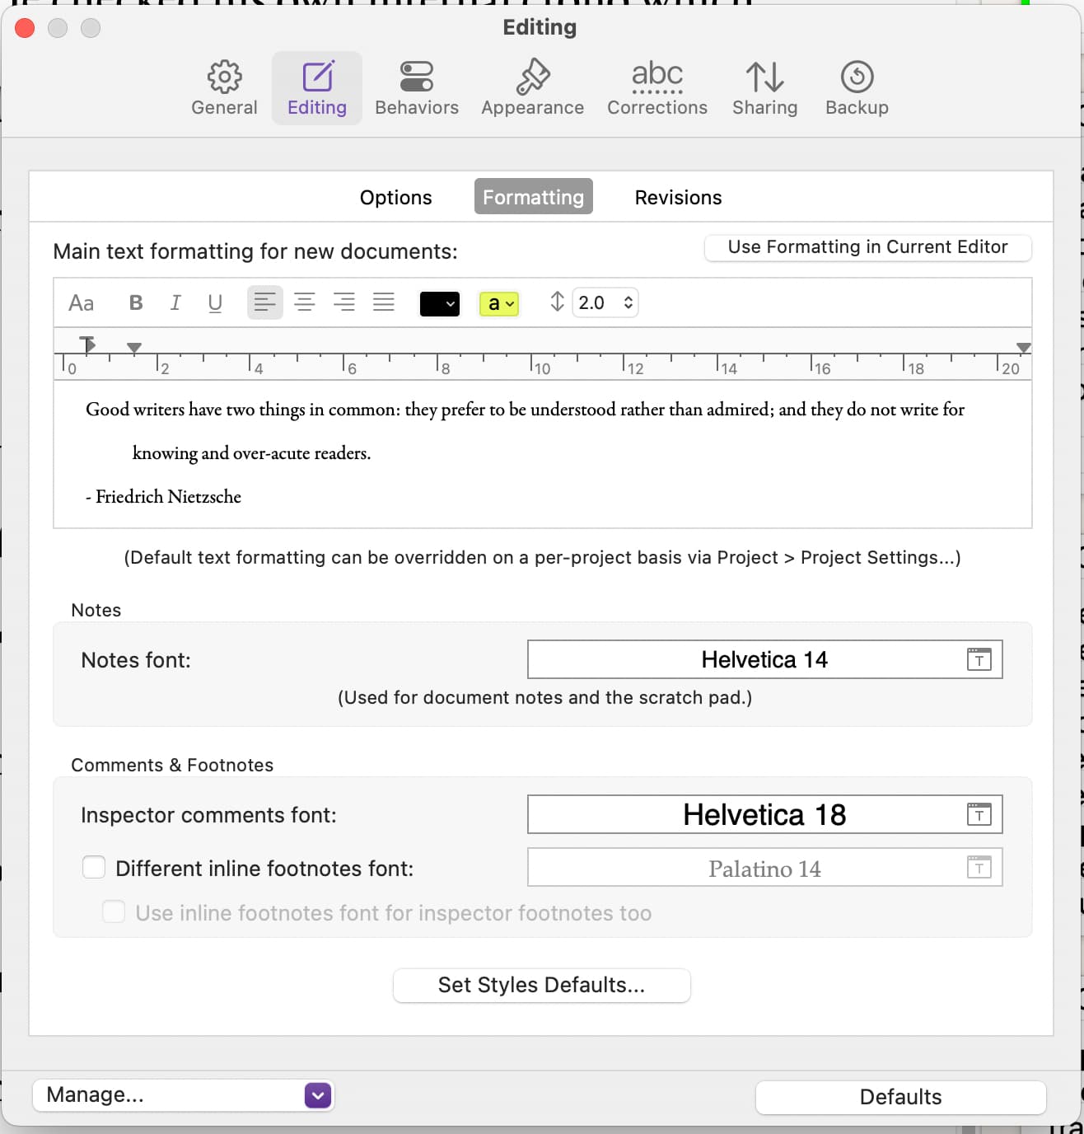1084x1134 pixels.
Task: Click the Friedrich Nietzsche line in sample text
Action: (163, 497)
